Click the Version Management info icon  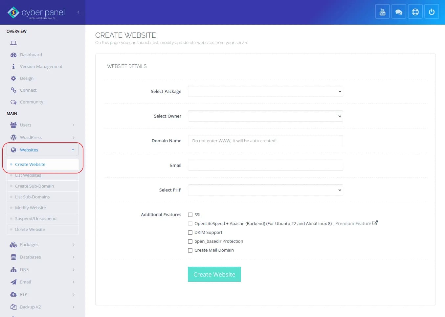13,66
